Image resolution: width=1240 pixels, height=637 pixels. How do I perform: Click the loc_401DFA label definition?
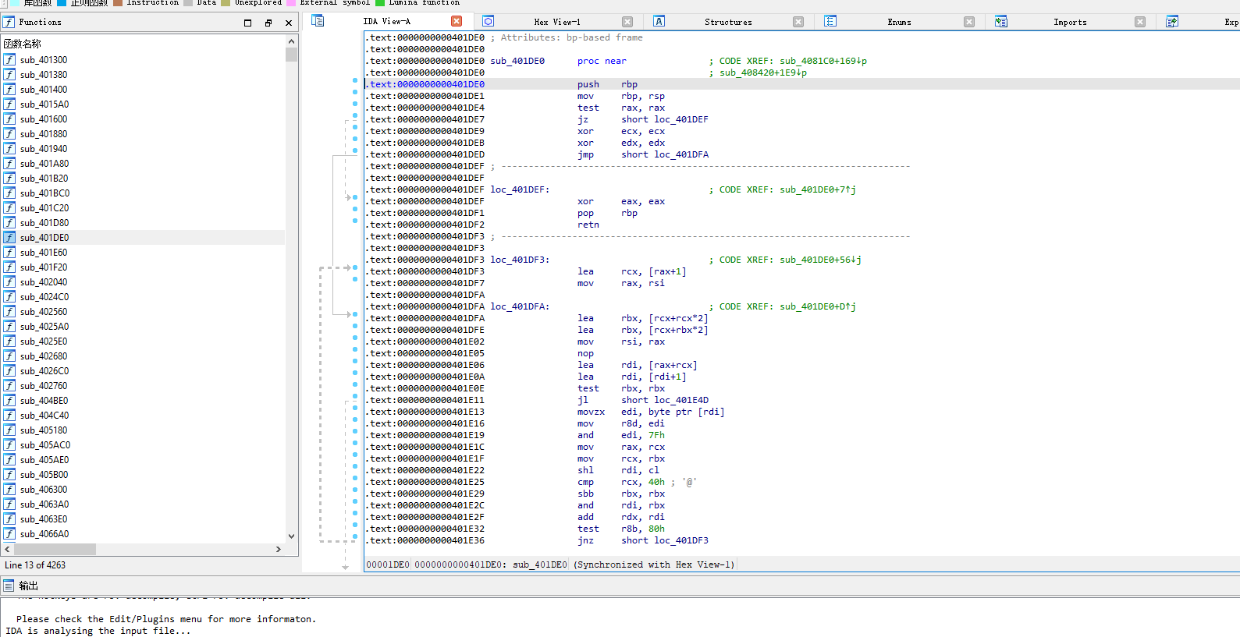coord(519,306)
